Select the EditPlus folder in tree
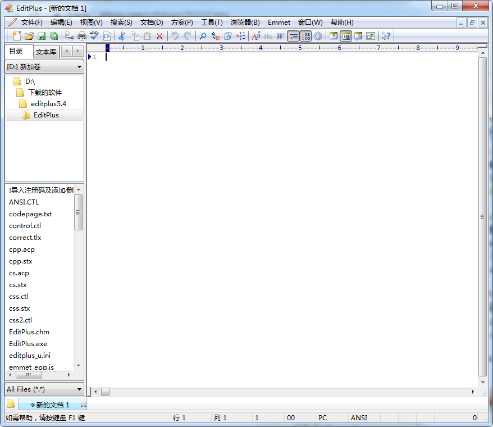 pyautogui.click(x=46, y=115)
